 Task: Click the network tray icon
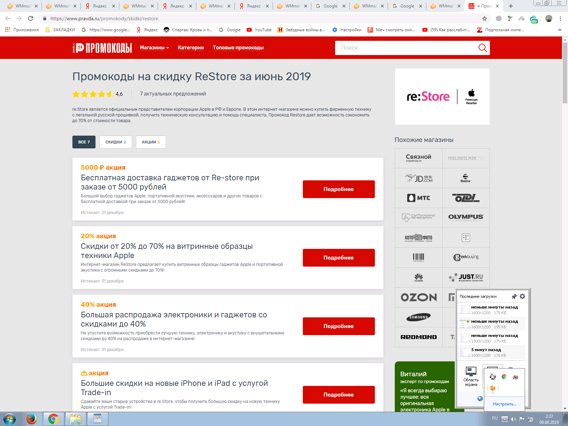(530, 419)
